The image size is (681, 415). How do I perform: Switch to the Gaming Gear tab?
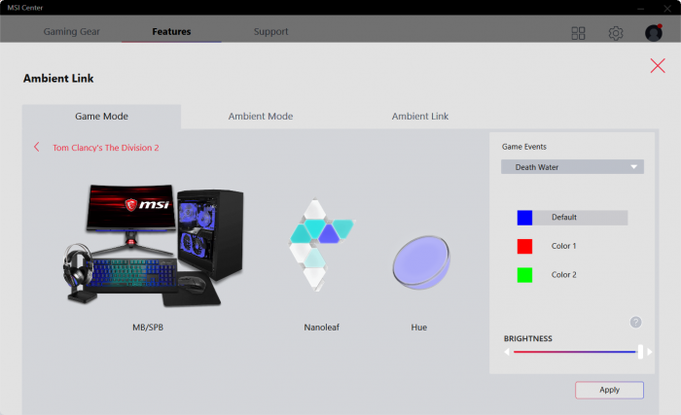(x=72, y=32)
